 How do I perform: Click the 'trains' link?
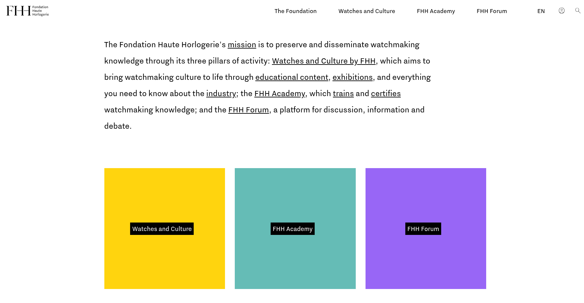[x=343, y=94]
